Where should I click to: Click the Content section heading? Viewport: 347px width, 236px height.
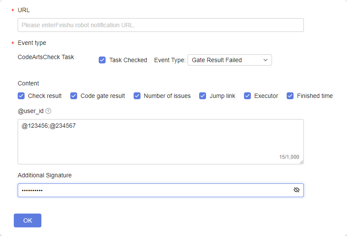point(28,83)
